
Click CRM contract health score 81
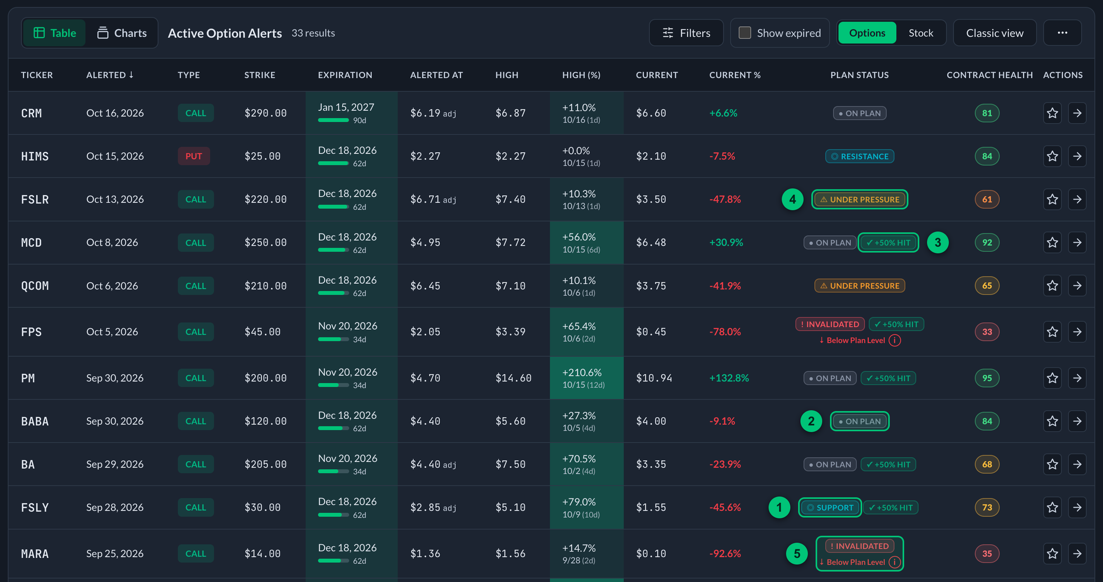coord(987,113)
